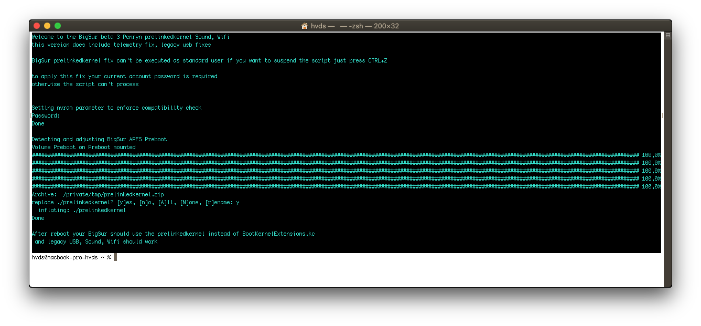Click the "Volume Preboot on Preboot mounted" line
Screen dimensions: 701x326
tap(83, 147)
